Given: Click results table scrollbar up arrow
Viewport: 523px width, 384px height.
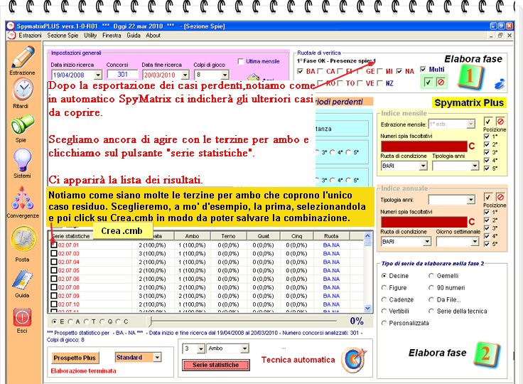Looking at the screenshot, I should pos(367,236).
